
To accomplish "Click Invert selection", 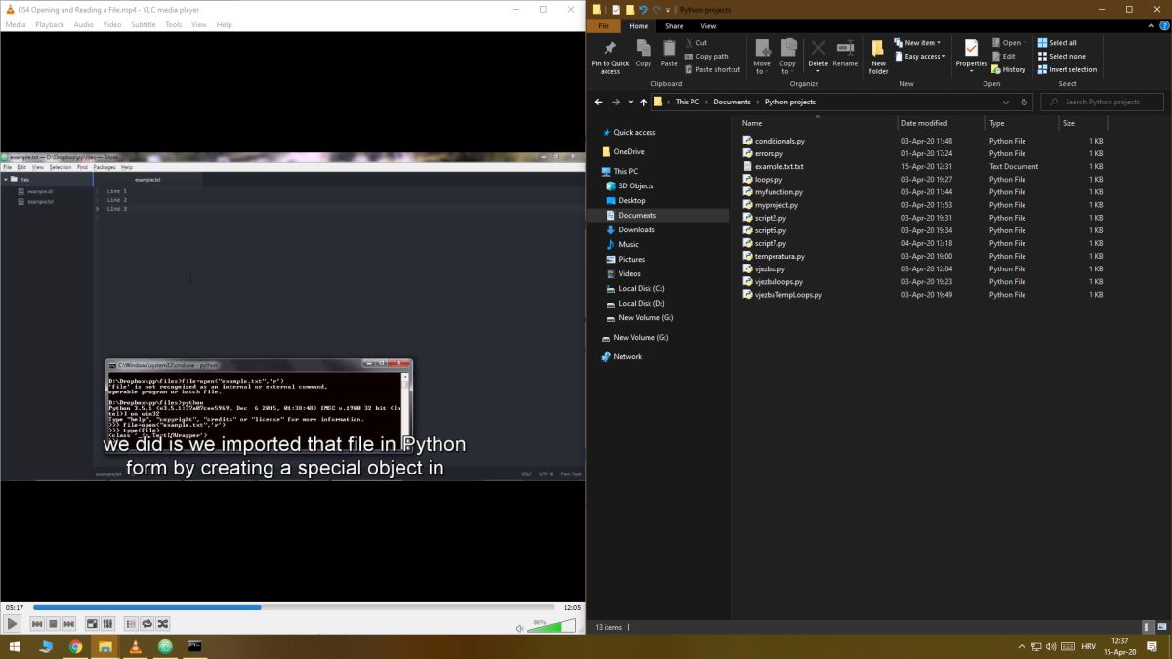I will pos(1067,69).
